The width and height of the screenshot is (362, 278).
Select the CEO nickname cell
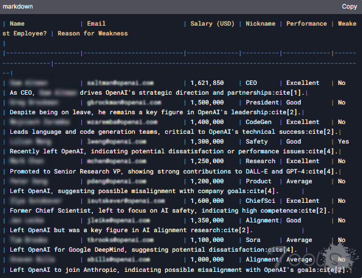click(x=251, y=83)
